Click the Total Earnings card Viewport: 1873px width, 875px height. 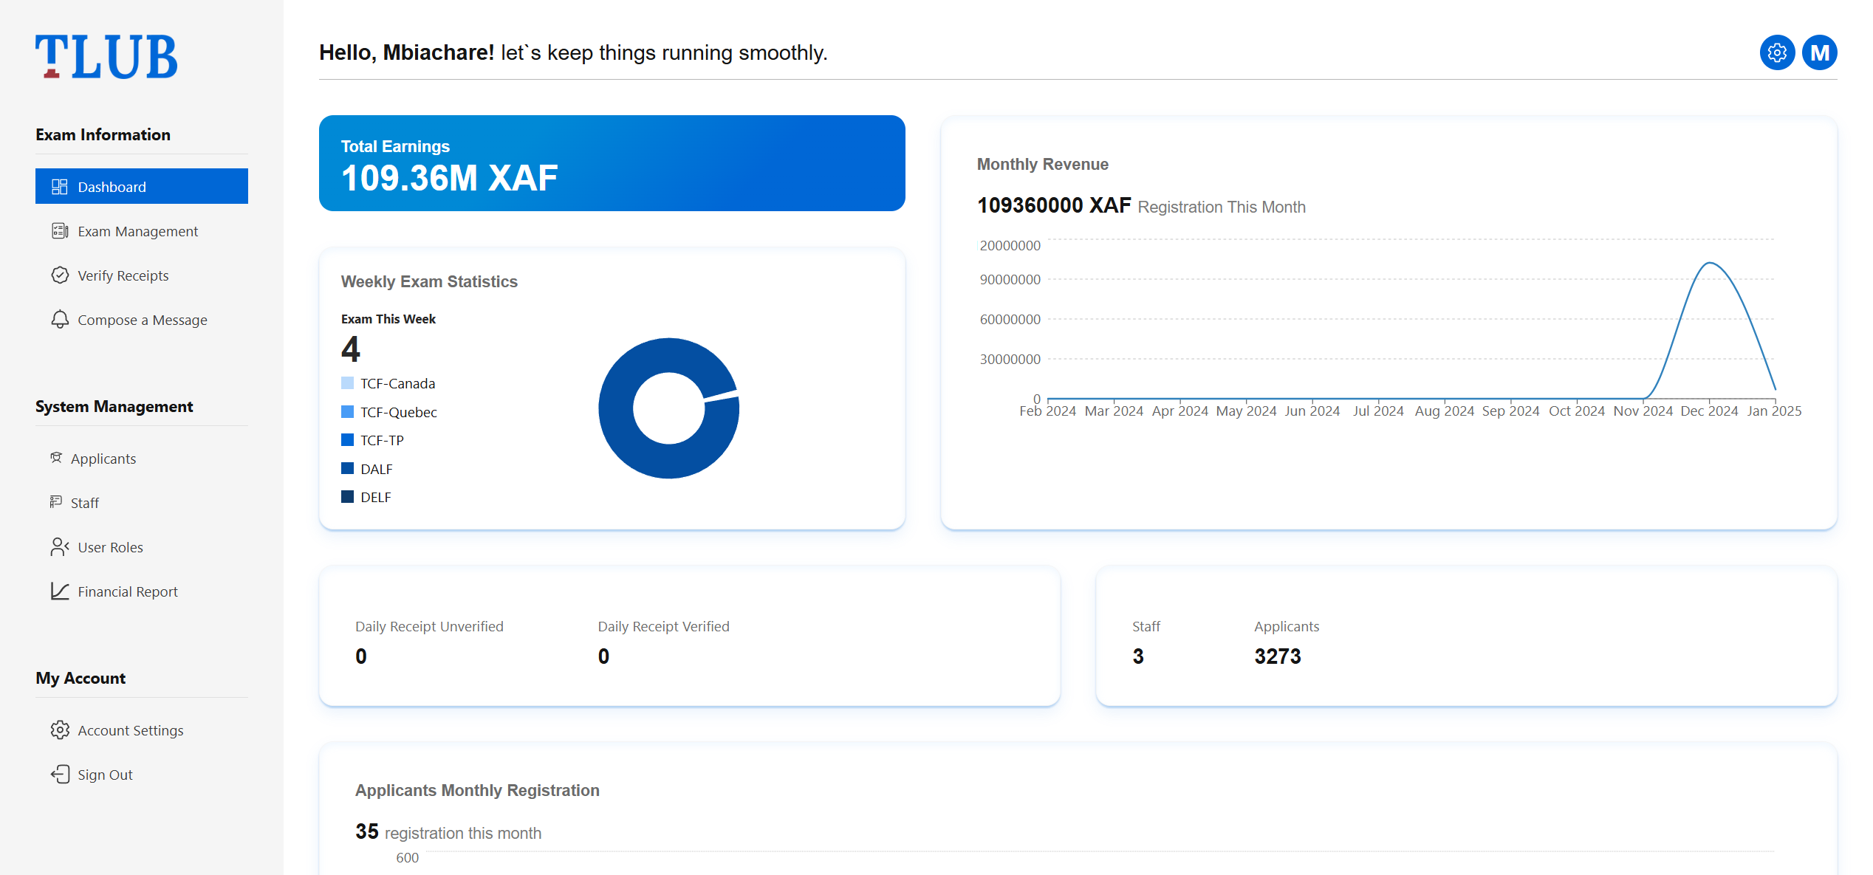612,163
